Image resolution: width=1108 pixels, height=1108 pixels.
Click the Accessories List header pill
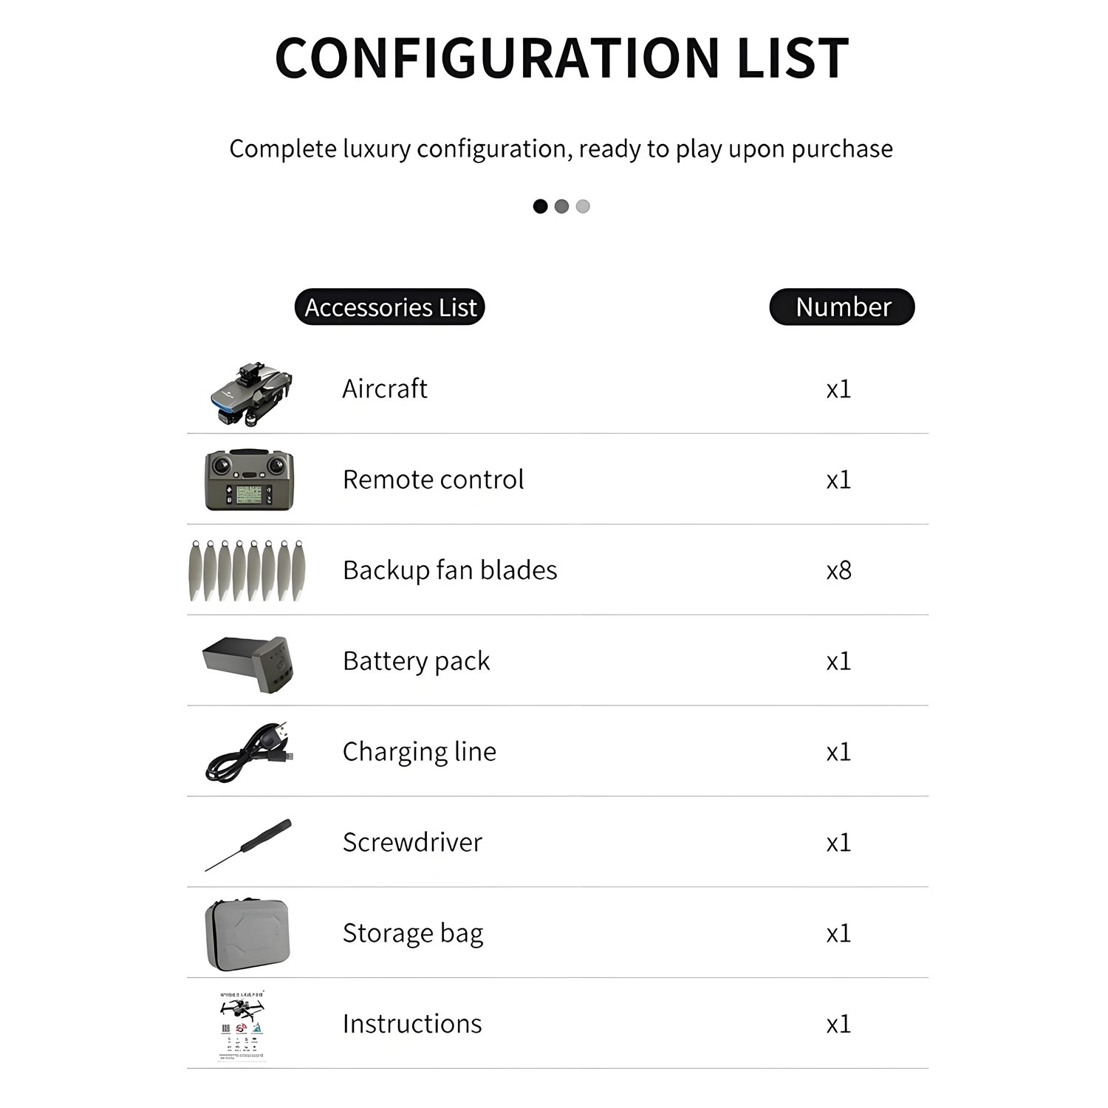(x=390, y=307)
